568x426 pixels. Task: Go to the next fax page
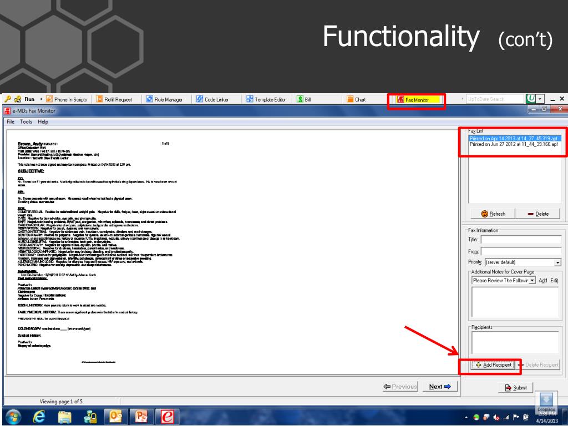[440, 387]
